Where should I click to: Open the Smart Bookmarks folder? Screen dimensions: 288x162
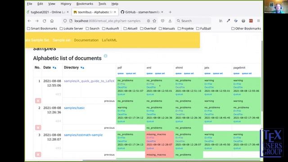[42, 28]
